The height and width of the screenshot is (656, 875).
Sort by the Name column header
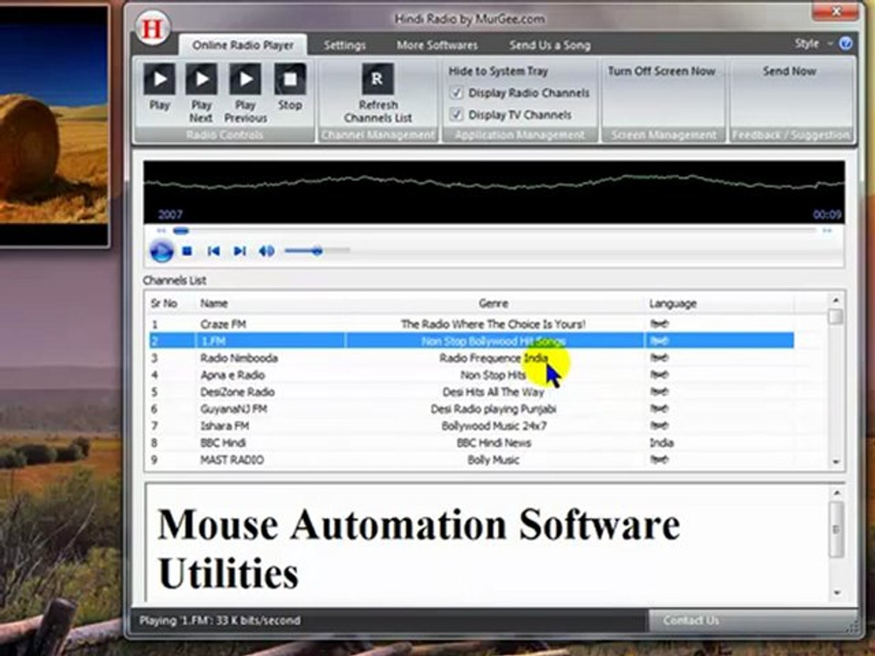[214, 303]
